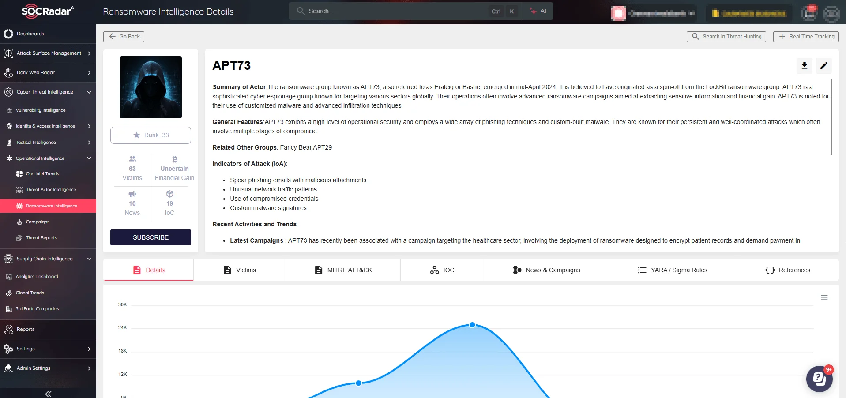The image size is (846, 398).
Task: Collapse Supply Chain Intelligence chevron
Action: pos(89,259)
